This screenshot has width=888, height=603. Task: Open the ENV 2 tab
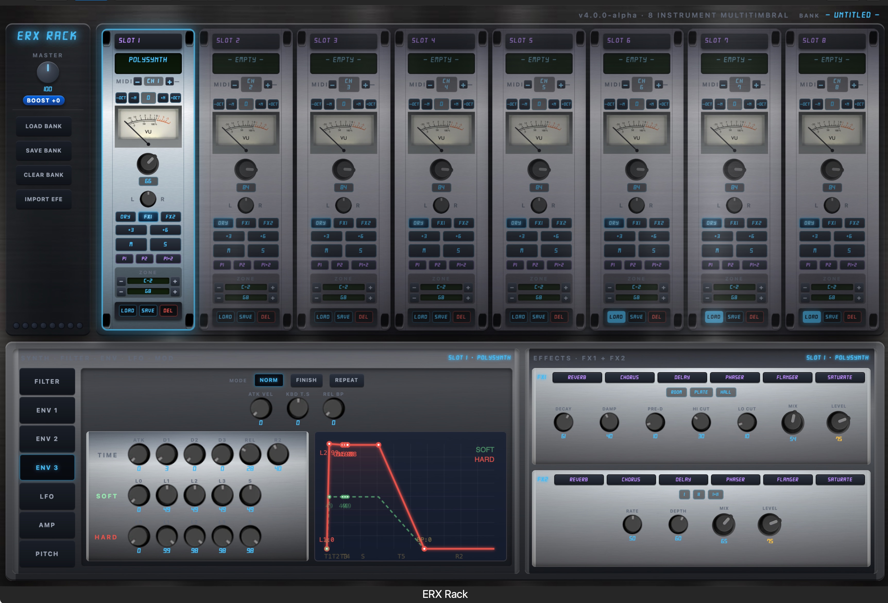coord(47,439)
